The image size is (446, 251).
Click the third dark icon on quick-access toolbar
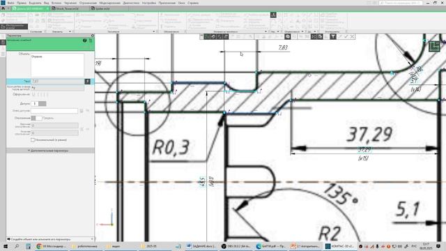pyautogui.click(x=220, y=36)
